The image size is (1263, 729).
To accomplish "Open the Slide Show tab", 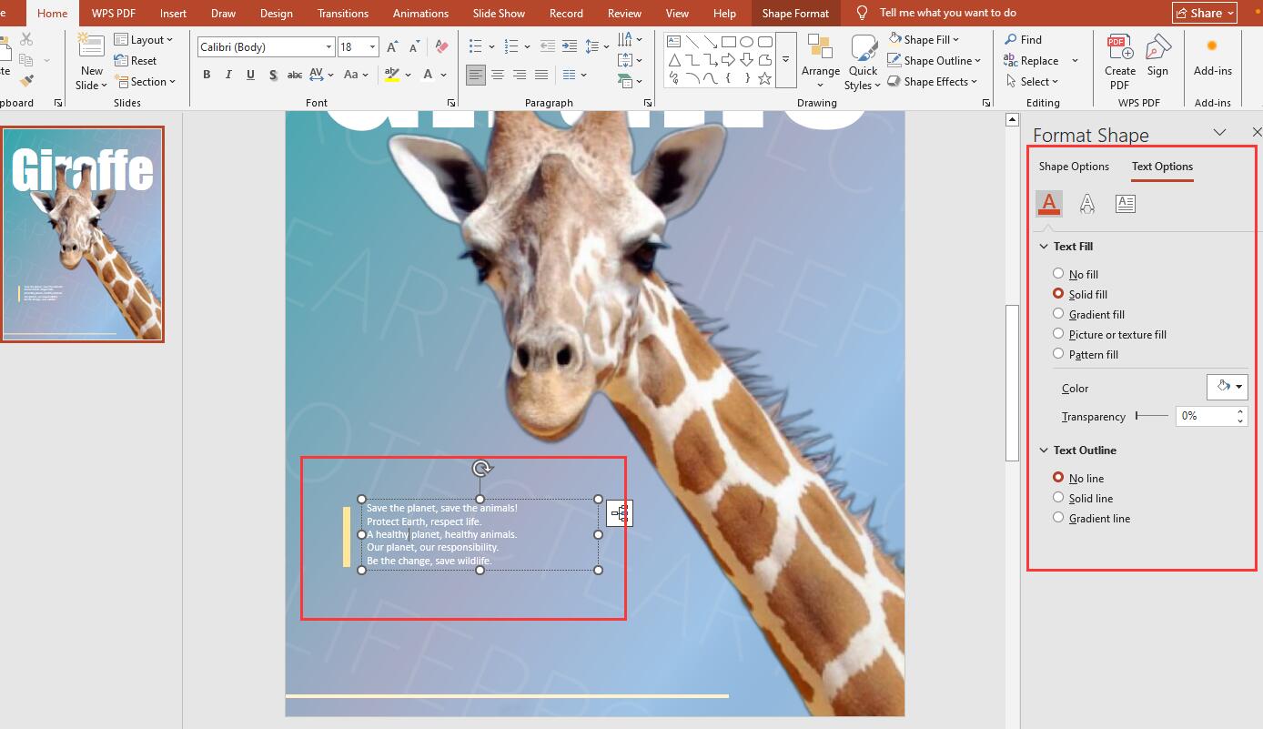I will tap(499, 13).
